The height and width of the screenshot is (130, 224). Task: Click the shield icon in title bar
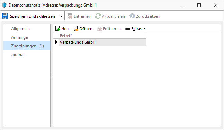4,5
